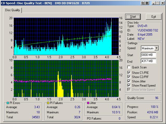
Task: Toggle the Show C1/PIE checkbox
Action: pyautogui.click(x=129, y=73)
